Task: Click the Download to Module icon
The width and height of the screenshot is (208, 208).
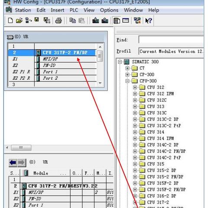Action: click(x=96, y=20)
